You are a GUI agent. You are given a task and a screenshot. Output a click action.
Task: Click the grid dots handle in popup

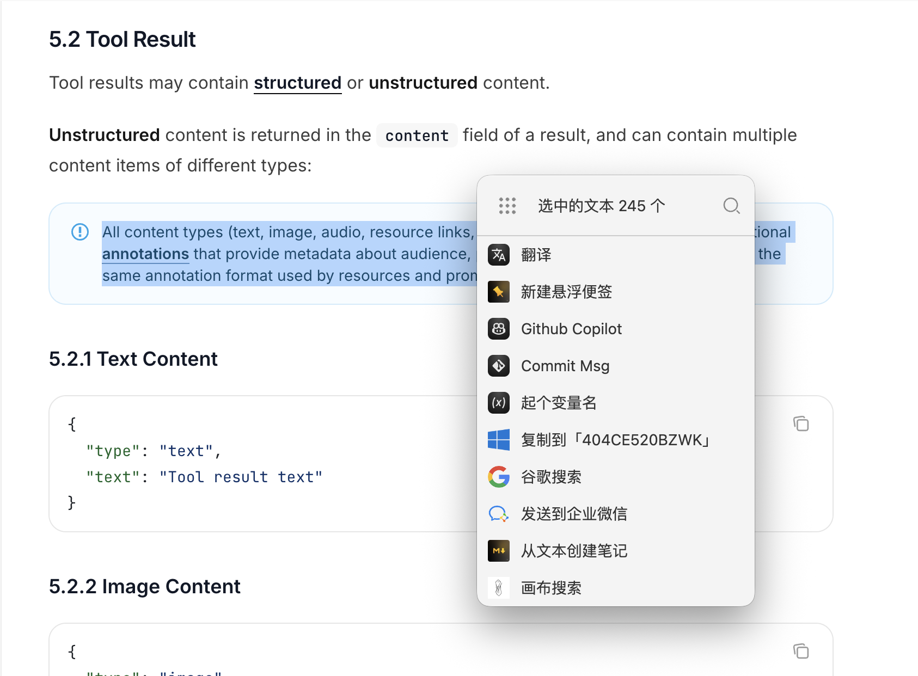pos(507,206)
